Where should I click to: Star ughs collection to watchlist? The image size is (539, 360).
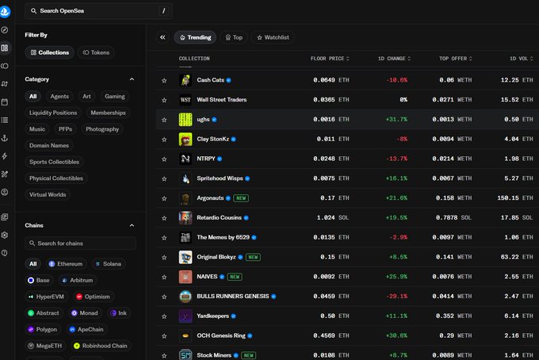(164, 120)
